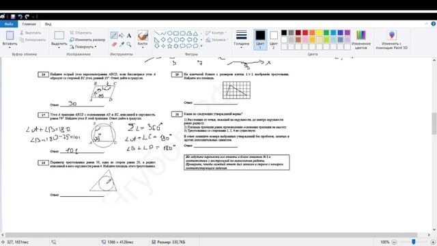Click Изменить с помощью Paint 3D
Image resolution: width=437 pixels, height=246 pixels.
point(391,40)
